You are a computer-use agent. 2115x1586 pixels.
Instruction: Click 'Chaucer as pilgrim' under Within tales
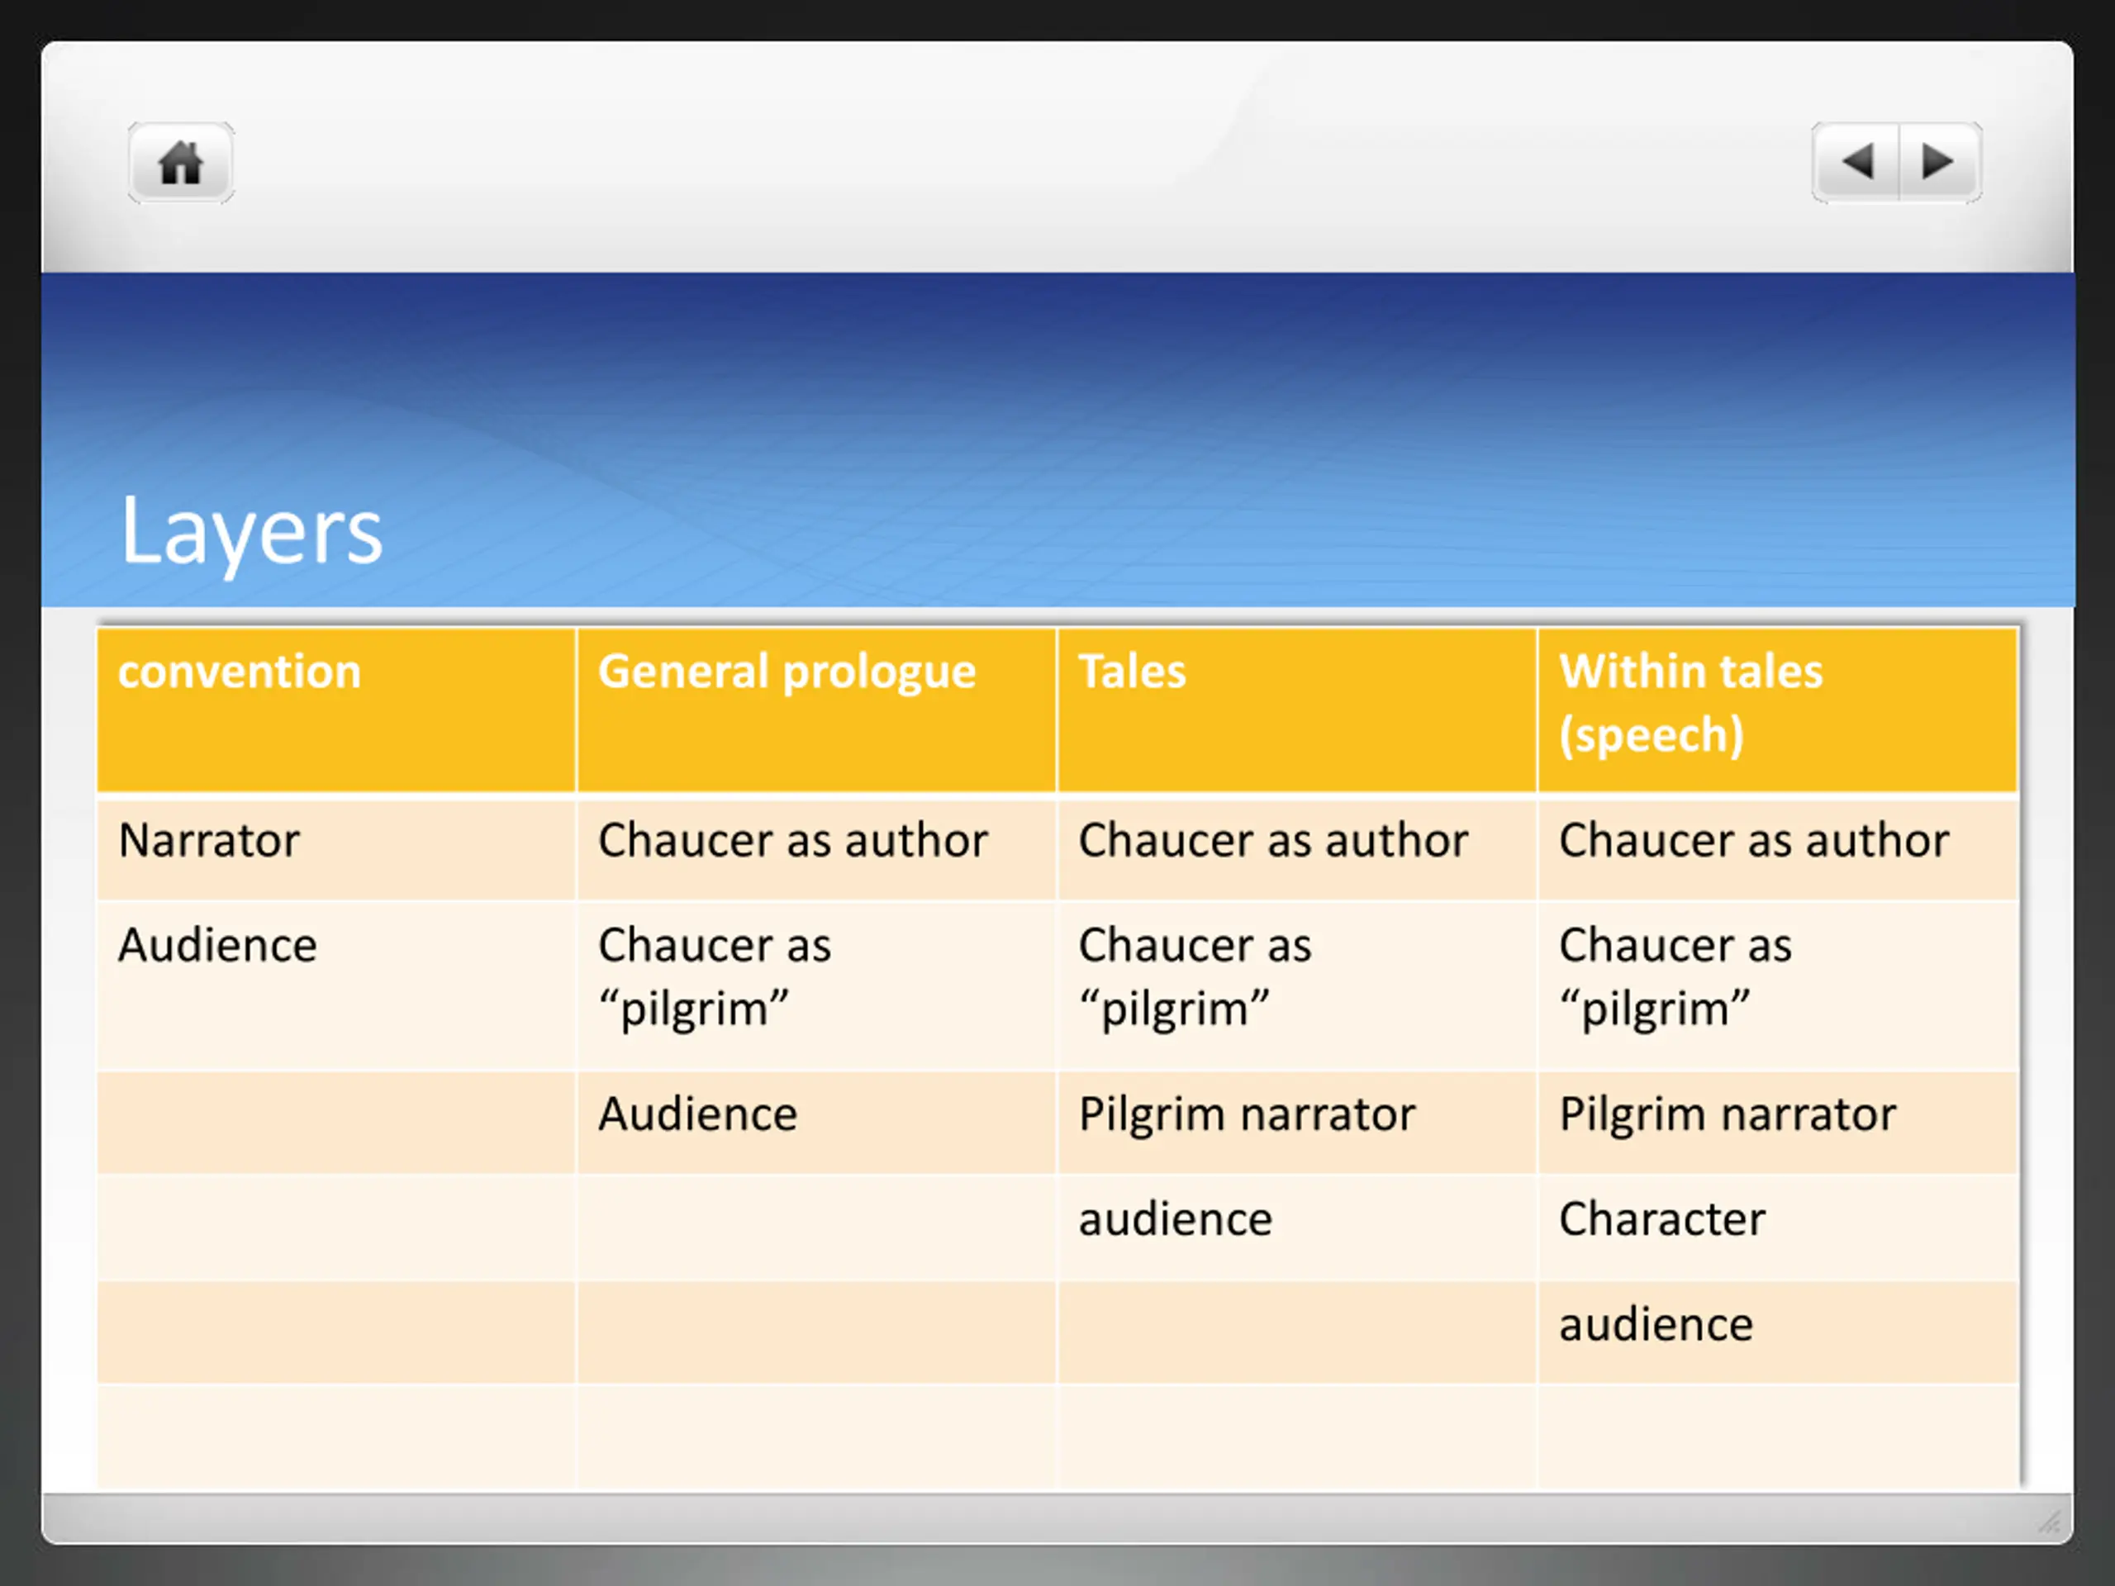click(x=1676, y=977)
